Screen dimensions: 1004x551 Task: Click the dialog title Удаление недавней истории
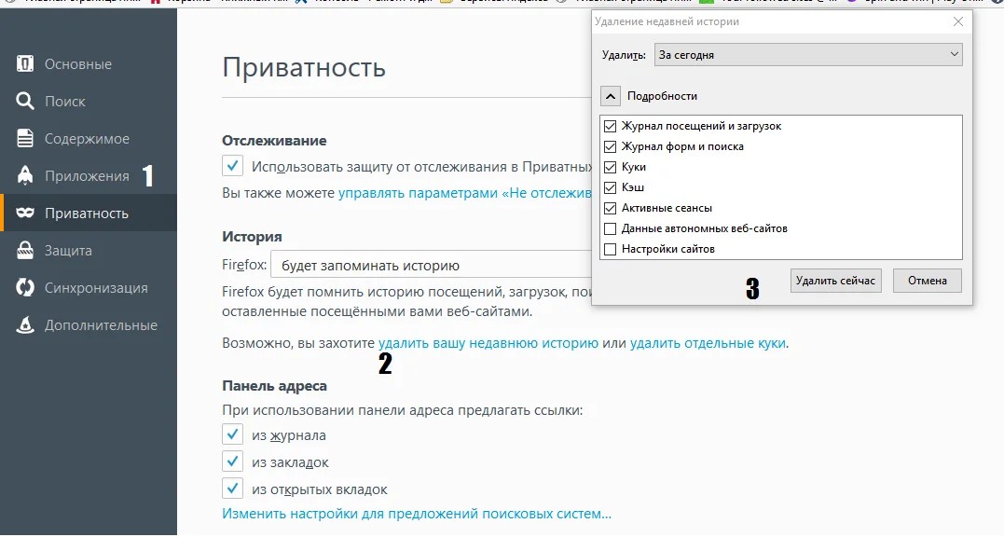(x=667, y=21)
